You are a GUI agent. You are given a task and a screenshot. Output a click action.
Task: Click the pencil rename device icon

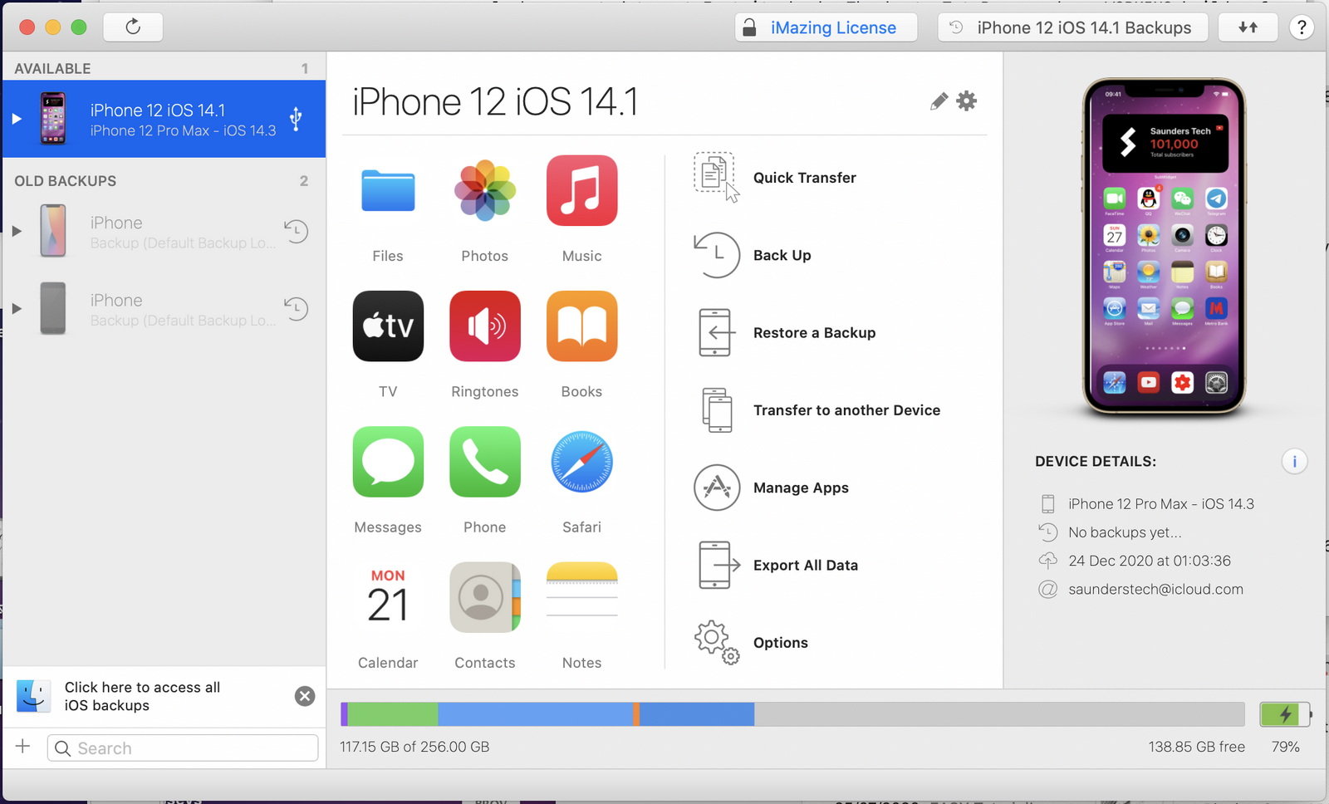coord(939,101)
